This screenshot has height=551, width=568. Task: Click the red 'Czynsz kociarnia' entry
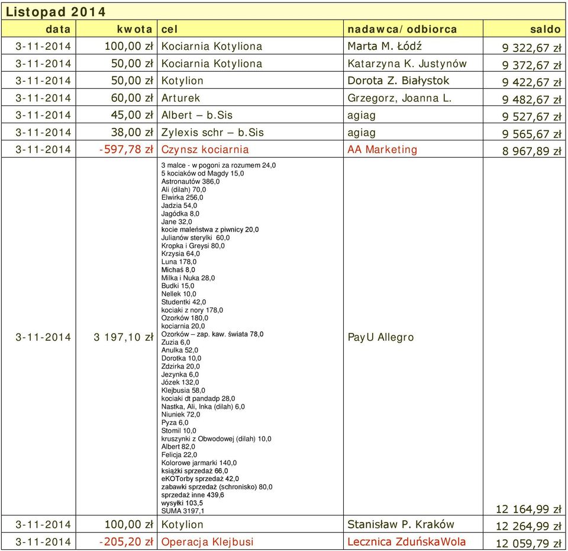(205, 149)
